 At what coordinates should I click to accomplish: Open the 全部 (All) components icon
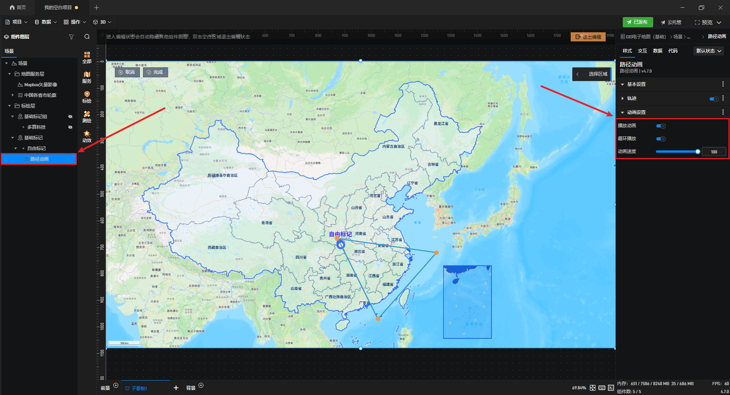pos(87,57)
